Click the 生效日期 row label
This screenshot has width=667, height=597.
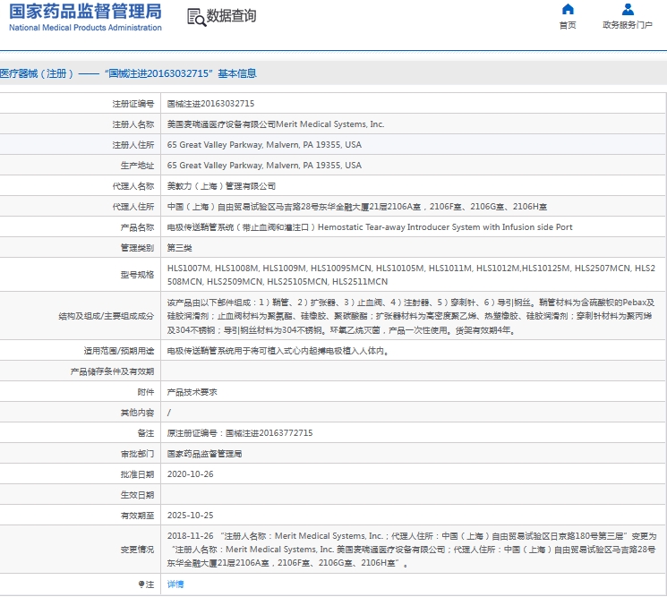[x=137, y=495]
